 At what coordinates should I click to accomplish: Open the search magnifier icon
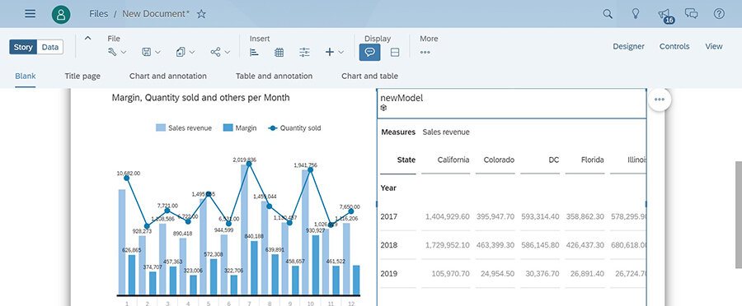(x=608, y=14)
